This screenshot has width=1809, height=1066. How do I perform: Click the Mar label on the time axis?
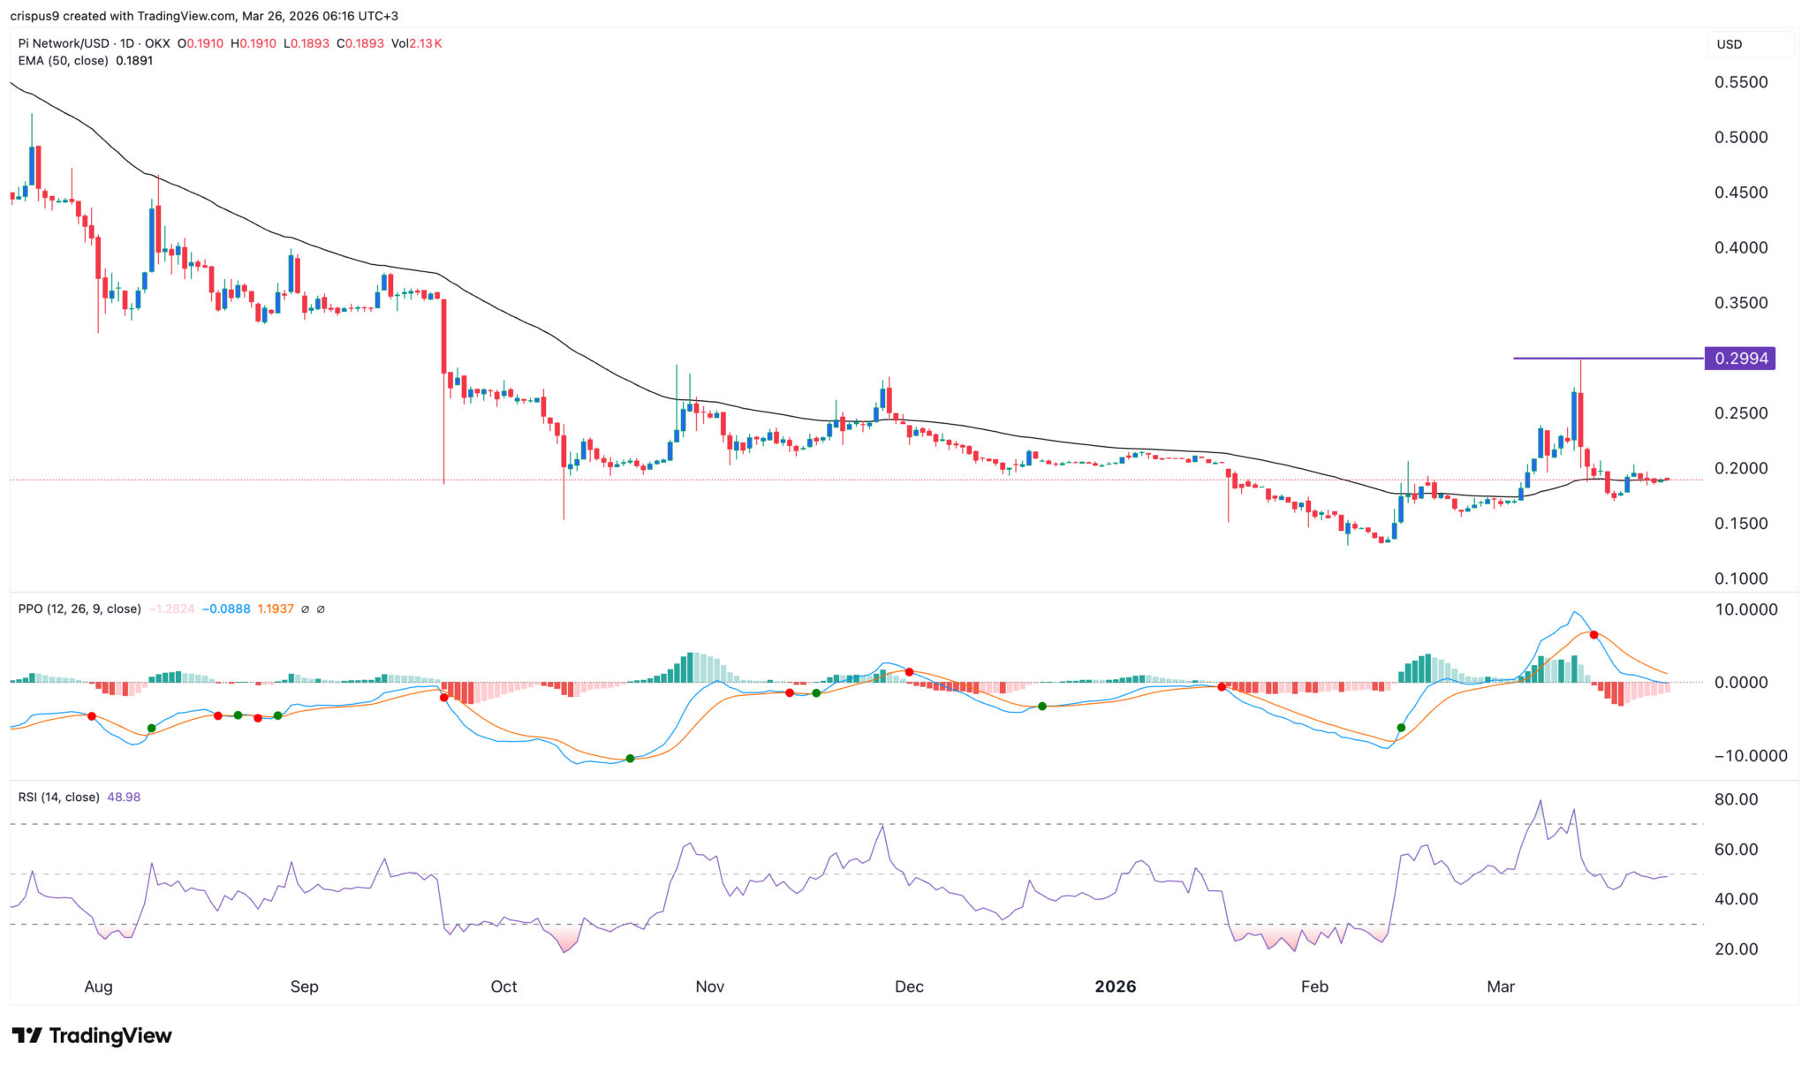[1501, 987]
